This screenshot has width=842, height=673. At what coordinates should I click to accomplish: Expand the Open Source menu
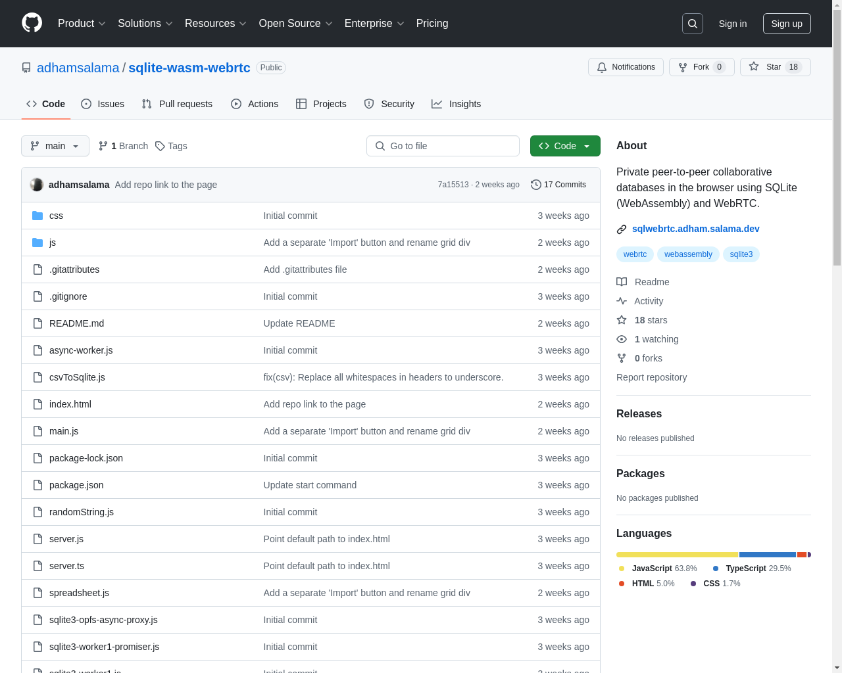click(x=296, y=24)
